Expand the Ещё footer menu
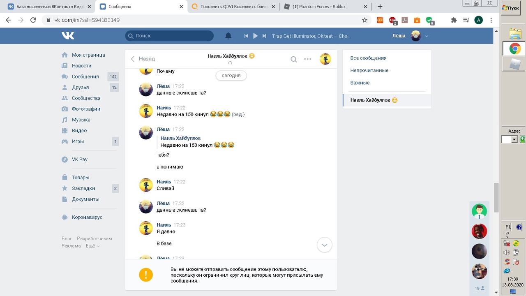The image size is (526, 296). click(x=92, y=246)
